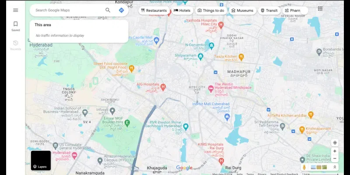Select Sri Peddamma Talli Temple pin

tap(282, 126)
